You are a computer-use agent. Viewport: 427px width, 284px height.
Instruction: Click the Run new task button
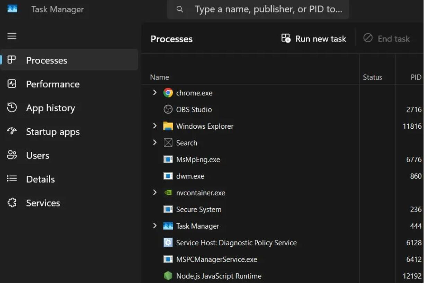coord(313,39)
